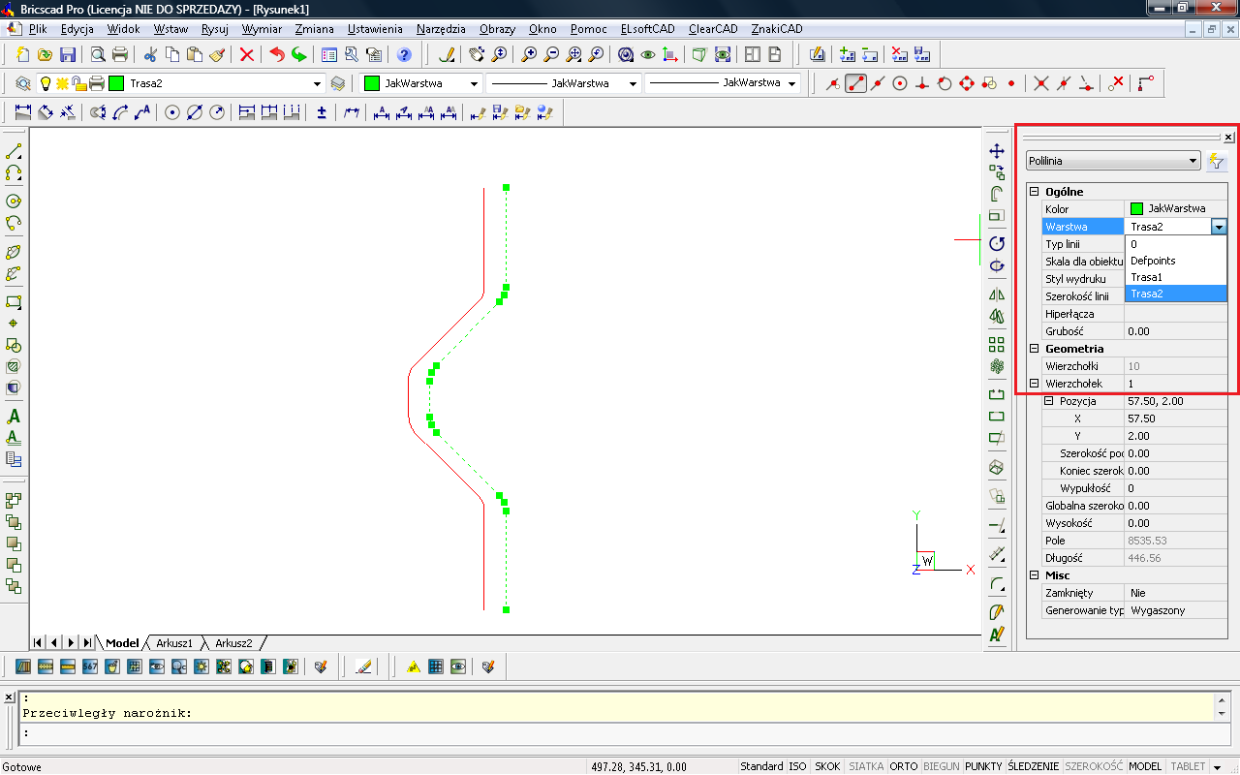This screenshot has width=1240, height=775.
Task: Click the blue Help question mark icon
Action: [405, 54]
